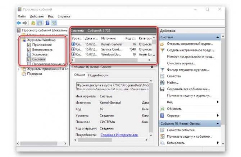Image resolution: width=241 pixels, height=157 pixels.
Task: Click the event description text box
Action: (x=113, y=86)
